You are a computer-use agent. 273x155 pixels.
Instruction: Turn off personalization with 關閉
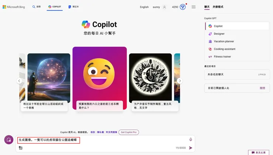[x=262, y=88]
